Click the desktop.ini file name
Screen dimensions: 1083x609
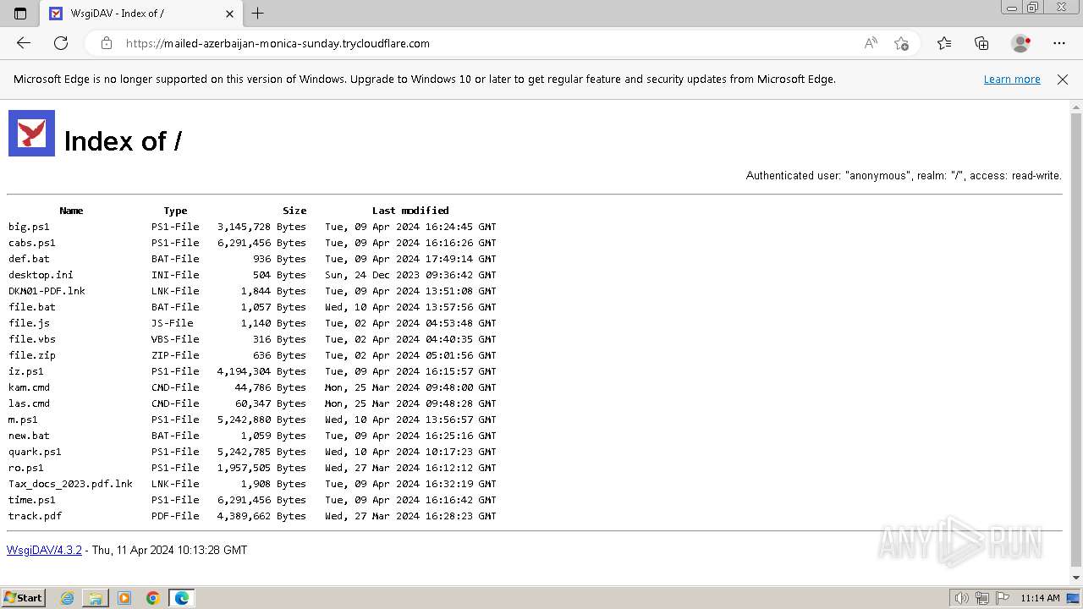point(41,275)
